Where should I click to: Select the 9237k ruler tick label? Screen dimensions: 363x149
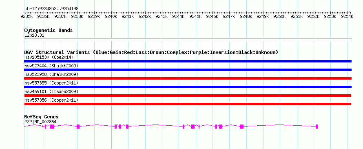click(60, 16)
